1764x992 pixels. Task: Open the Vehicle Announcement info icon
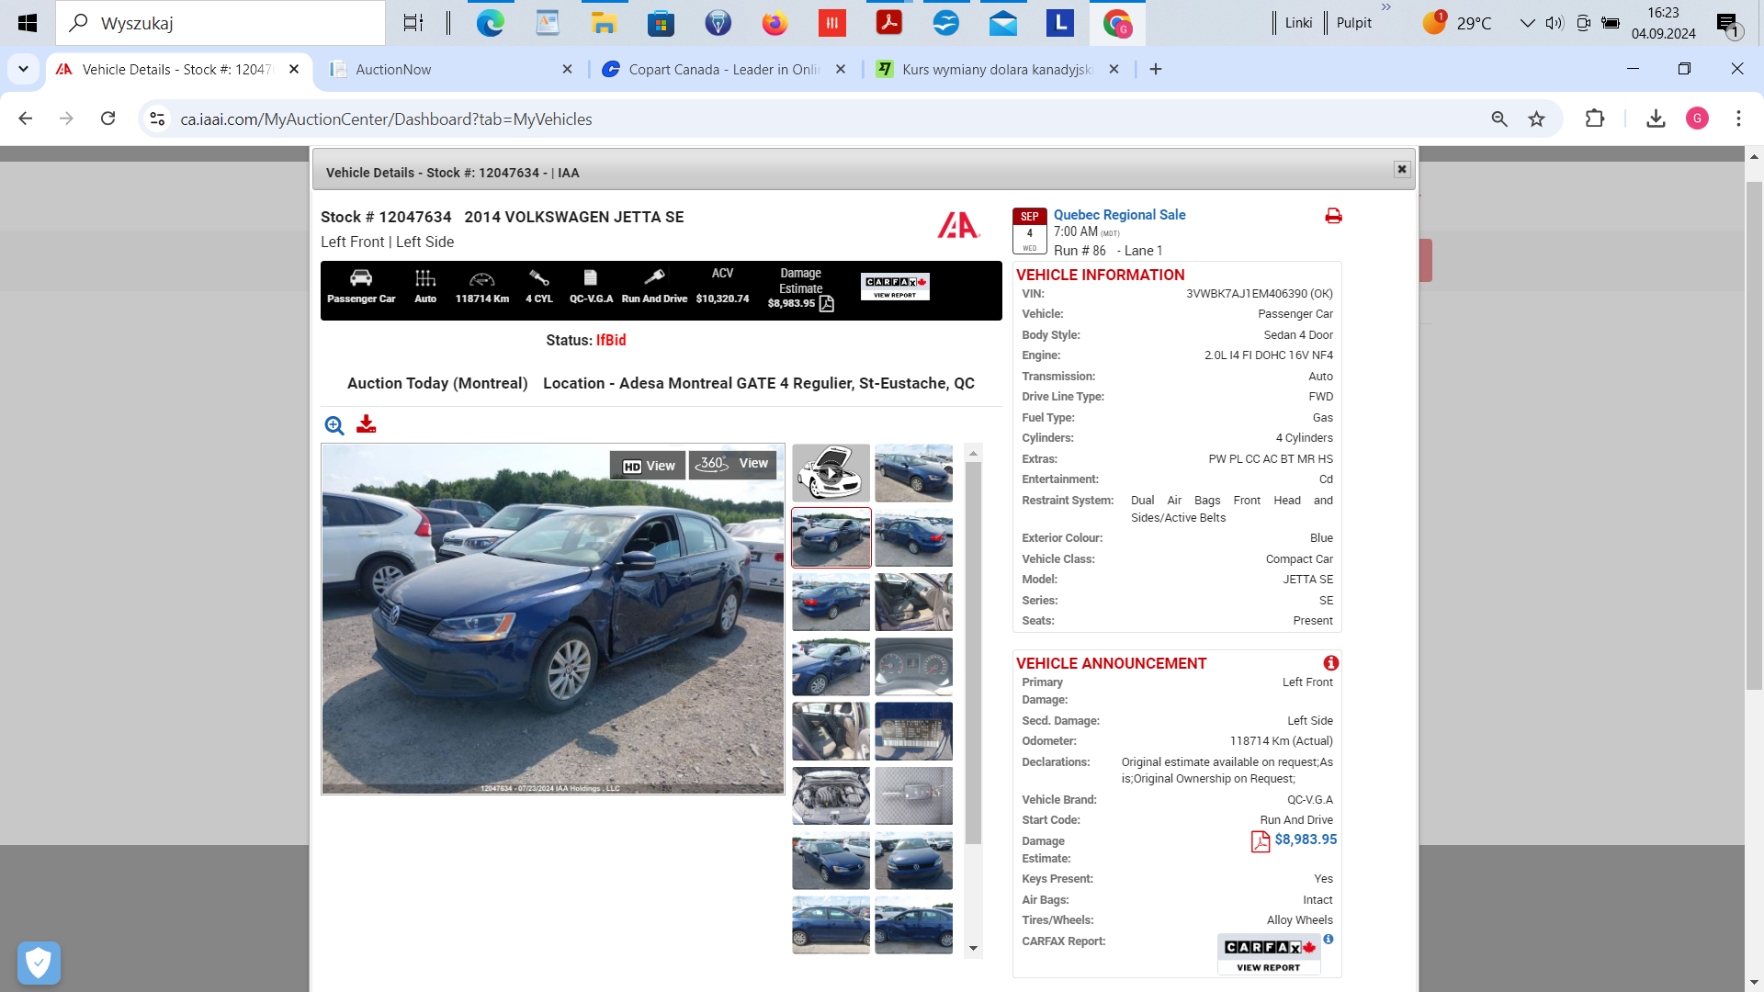(x=1331, y=663)
